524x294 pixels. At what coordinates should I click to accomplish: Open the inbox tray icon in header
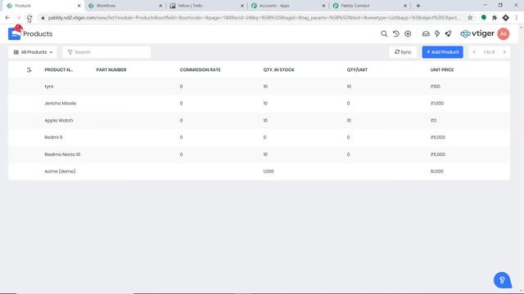(426, 33)
